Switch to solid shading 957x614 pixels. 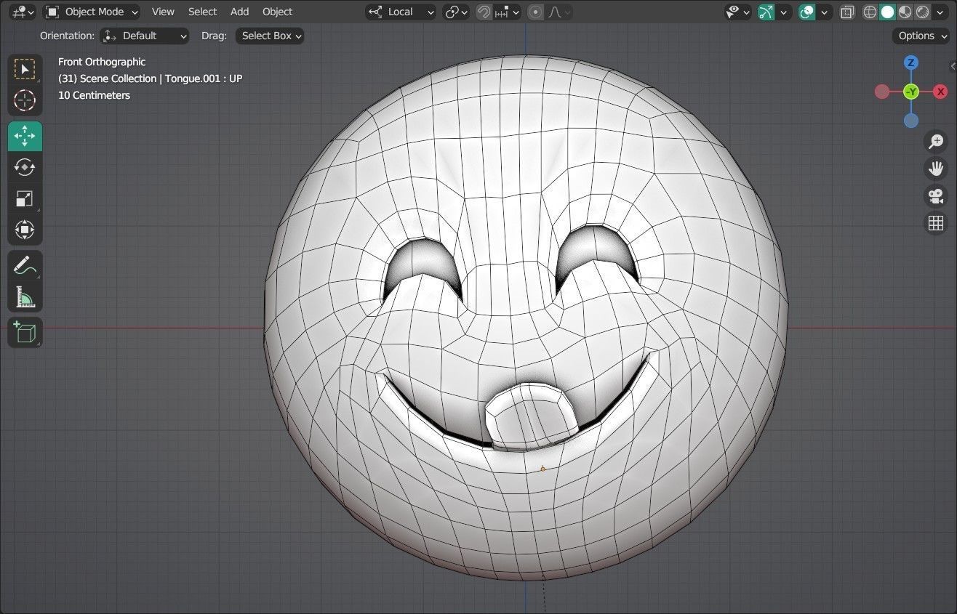(x=887, y=12)
